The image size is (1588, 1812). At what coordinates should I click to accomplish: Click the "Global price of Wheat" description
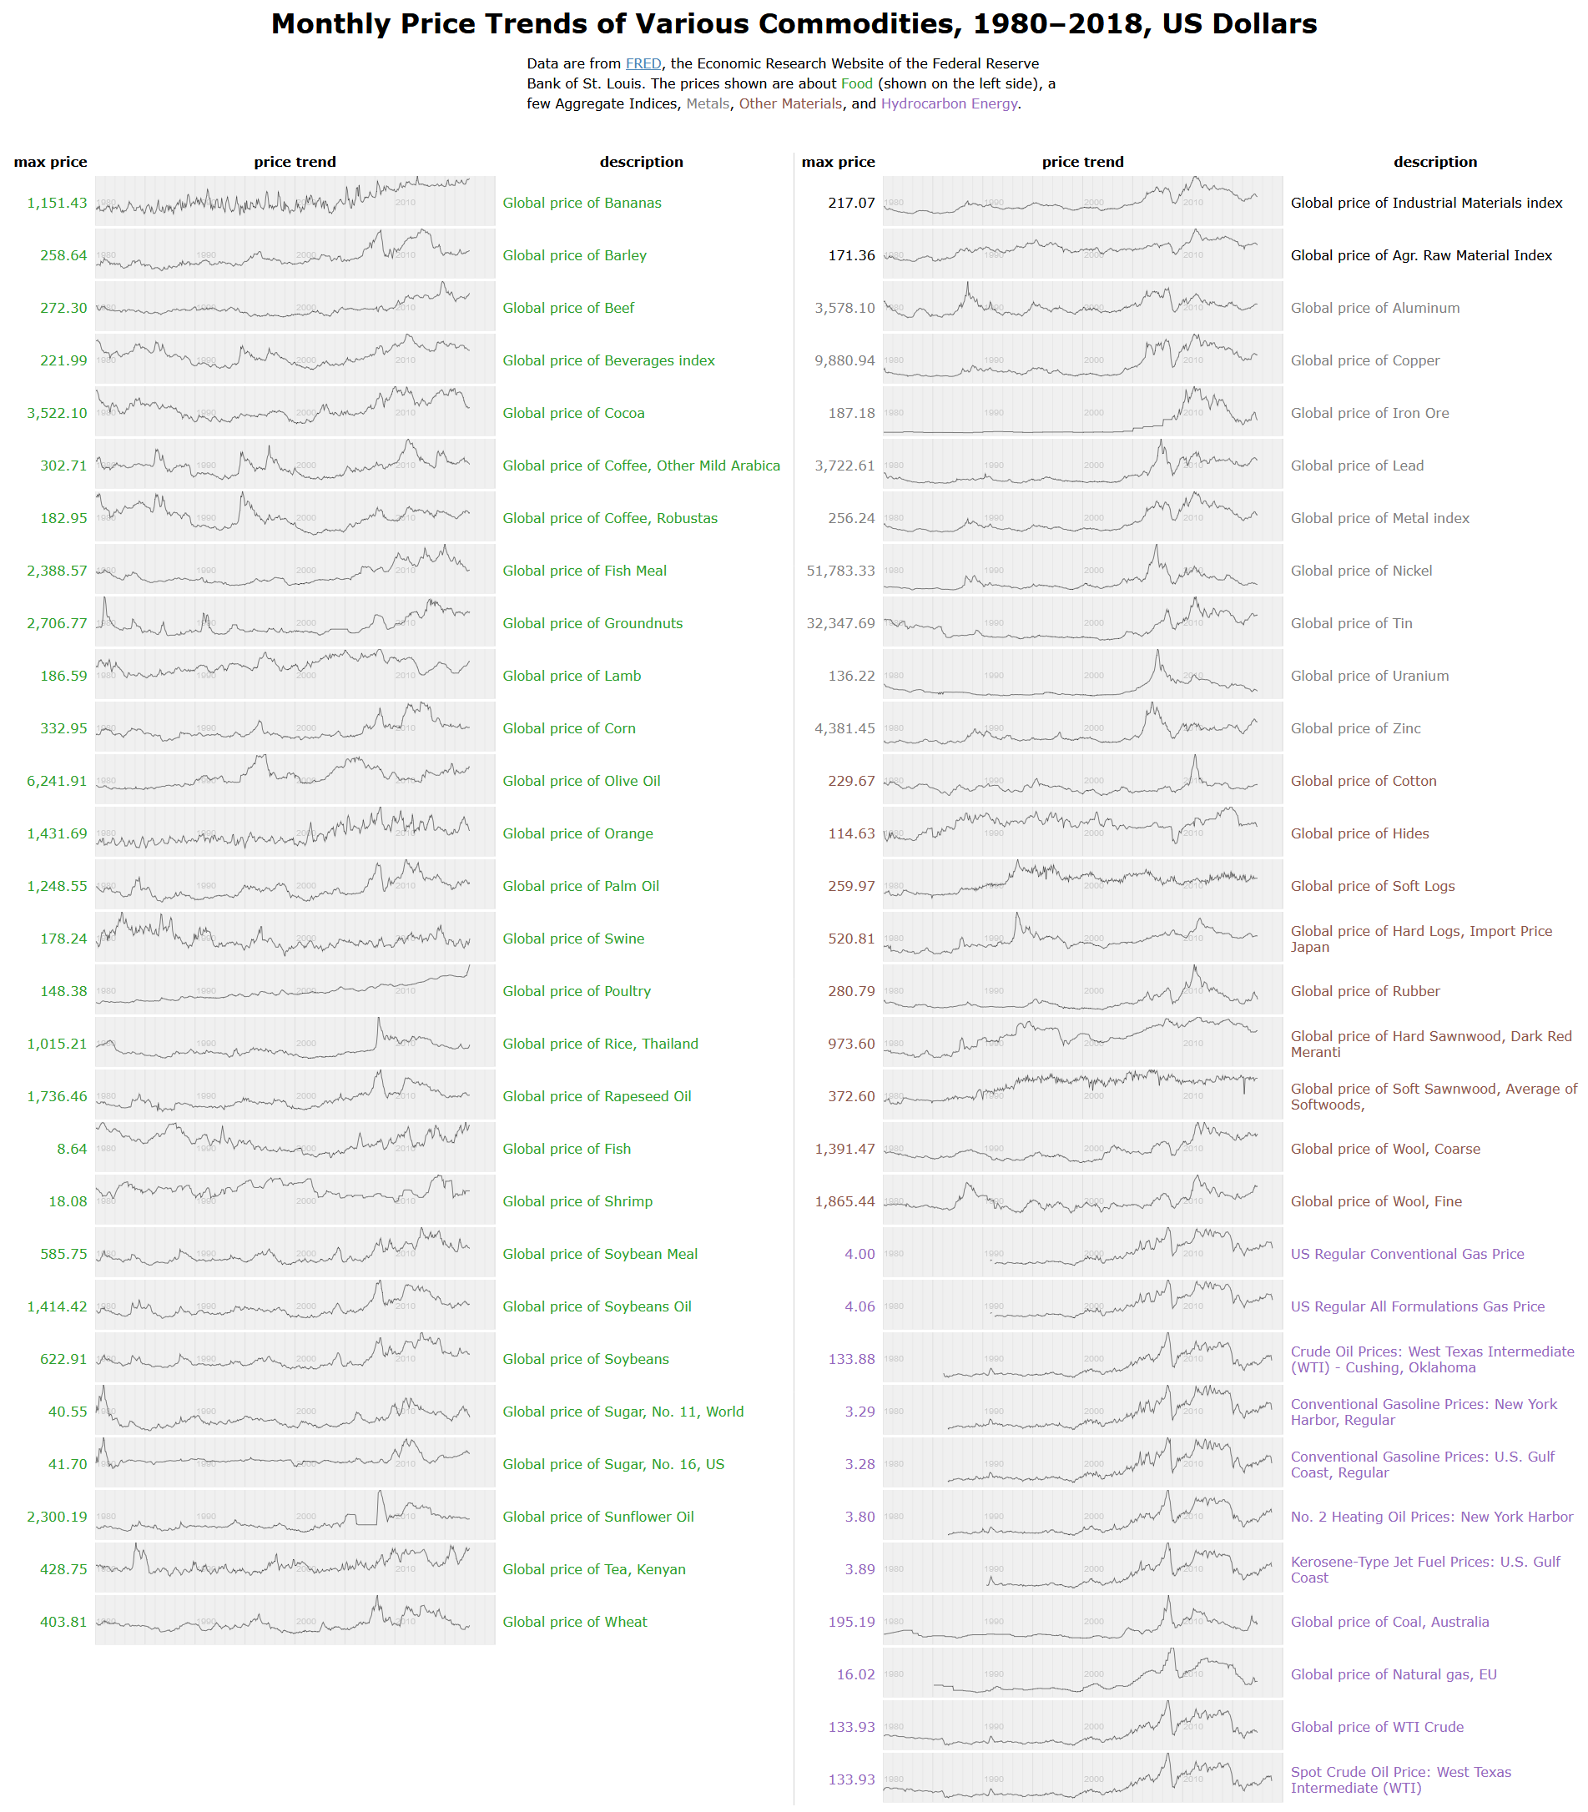[x=574, y=1622]
